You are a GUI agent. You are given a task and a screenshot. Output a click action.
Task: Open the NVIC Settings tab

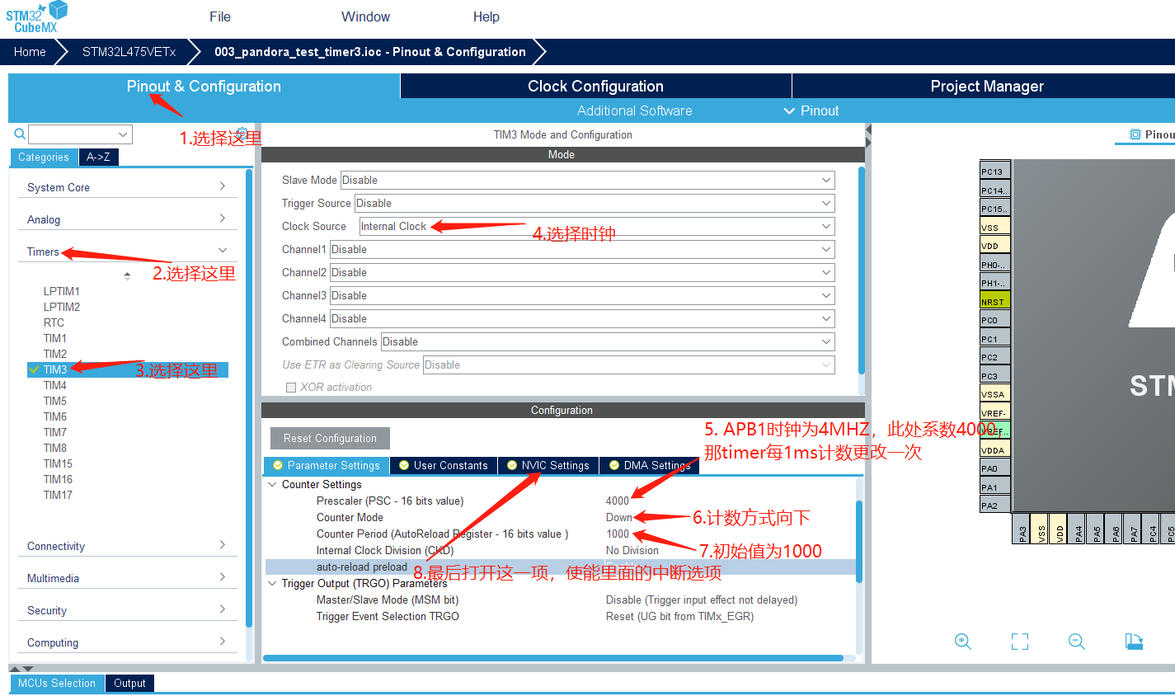pos(548,466)
